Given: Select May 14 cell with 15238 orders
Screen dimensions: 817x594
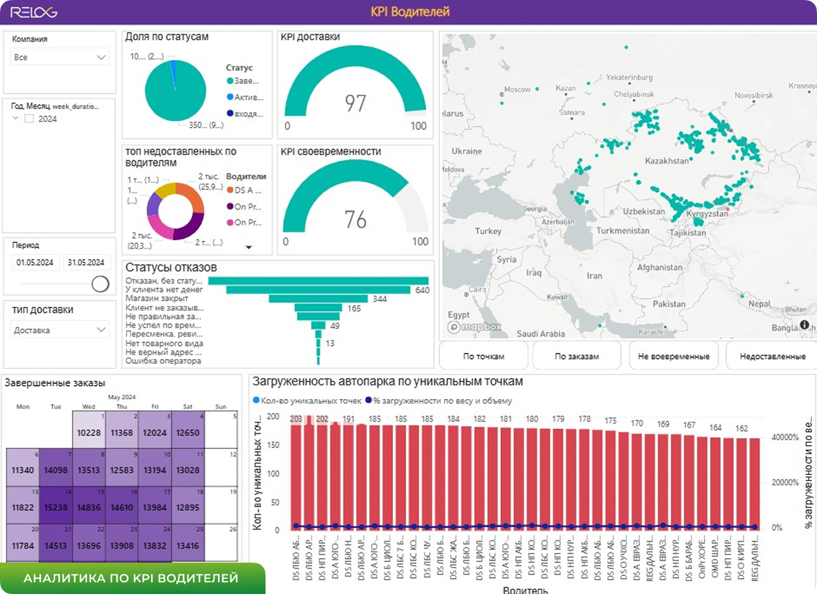Looking at the screenshot, I should (x=55, y=506).
